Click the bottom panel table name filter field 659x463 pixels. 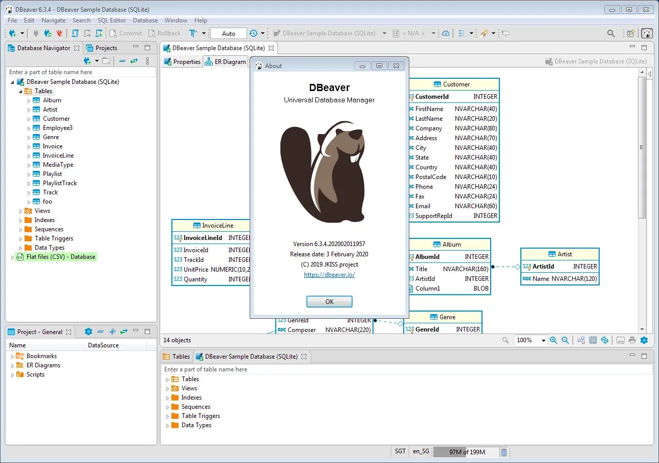(407, 369)
